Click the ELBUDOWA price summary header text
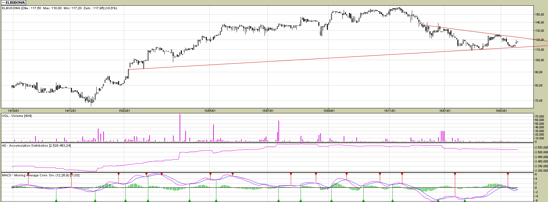The width and height of the screenshot is (548, 202). pos(60,8)
